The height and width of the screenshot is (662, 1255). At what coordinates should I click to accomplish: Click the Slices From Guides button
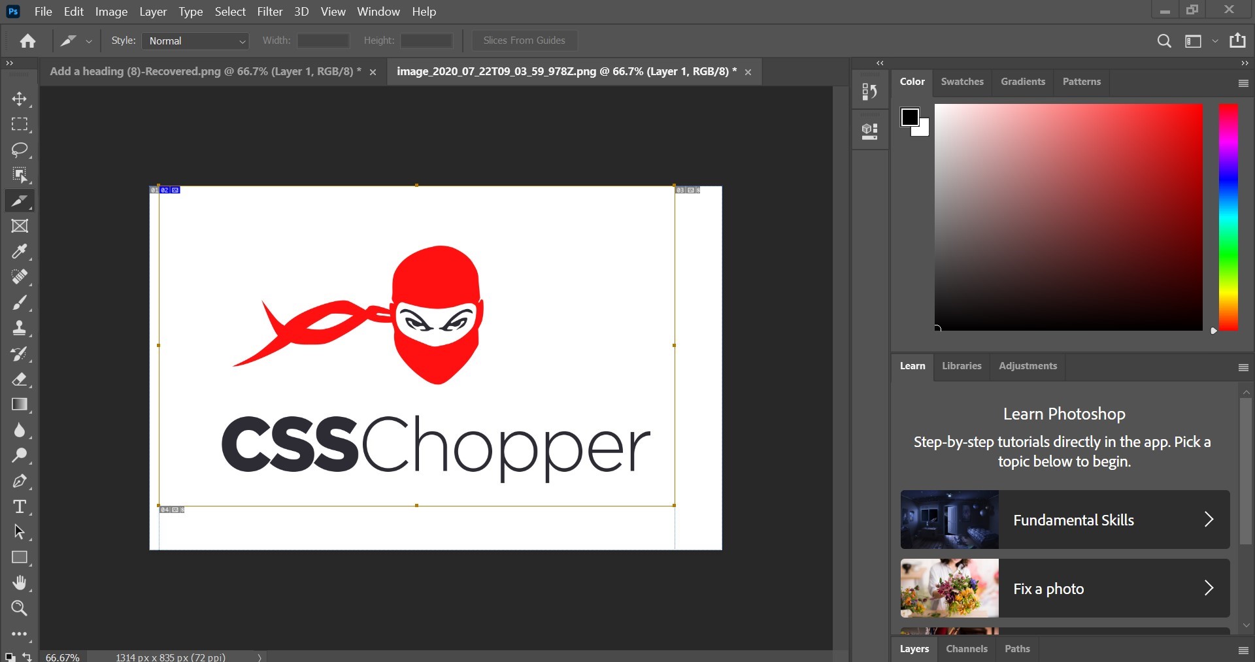[x=524, y=41]
